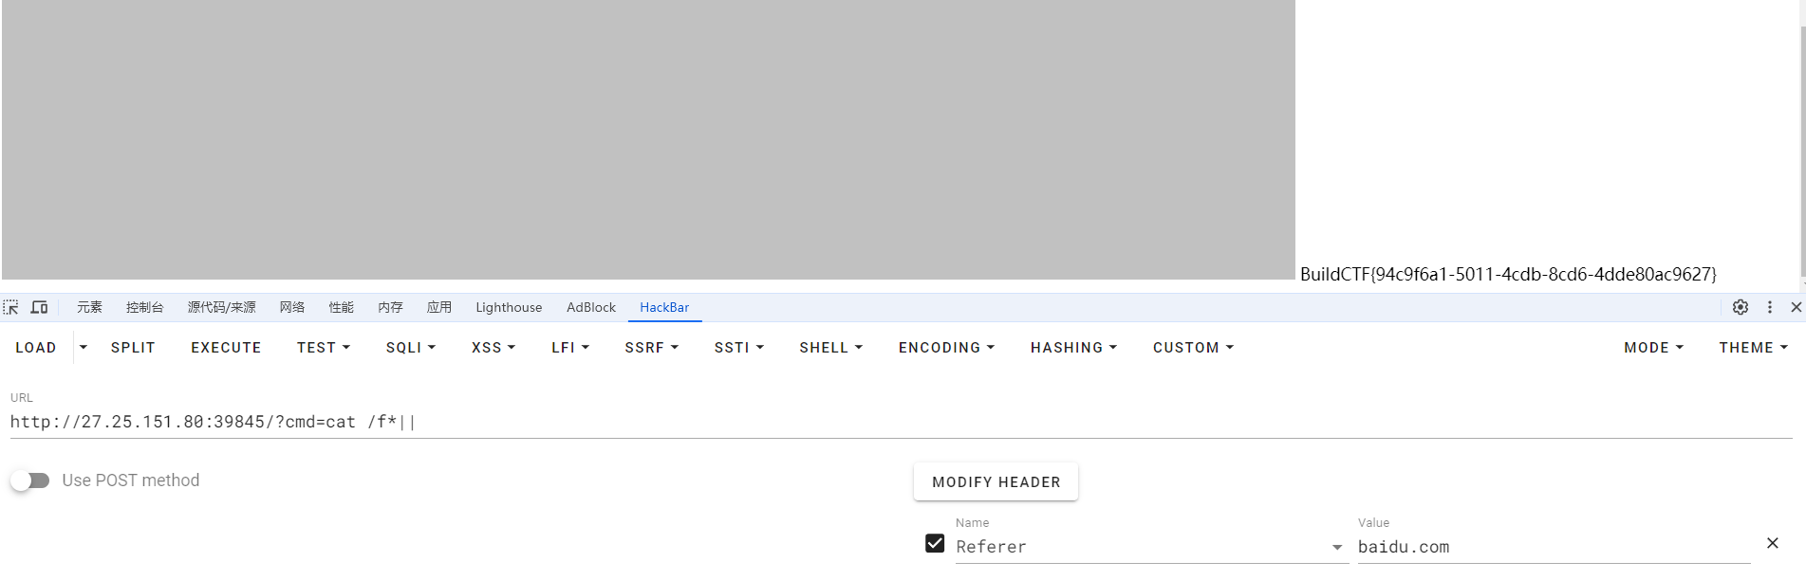Image resolution: width=1806 pixels, height=580 pixels.
Task: Click into the URL input field
Action: 854,422
